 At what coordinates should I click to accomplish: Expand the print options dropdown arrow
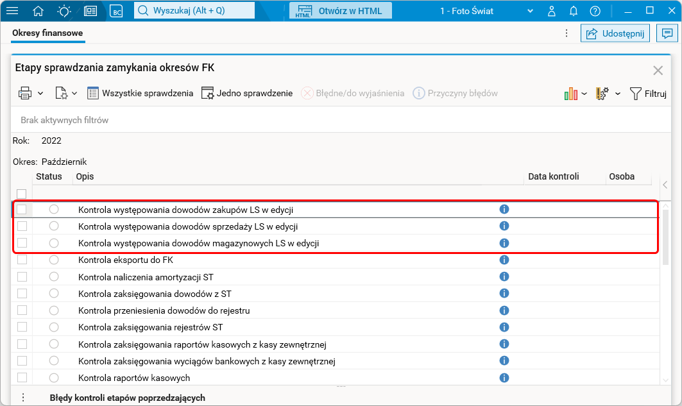click(40, 94)
